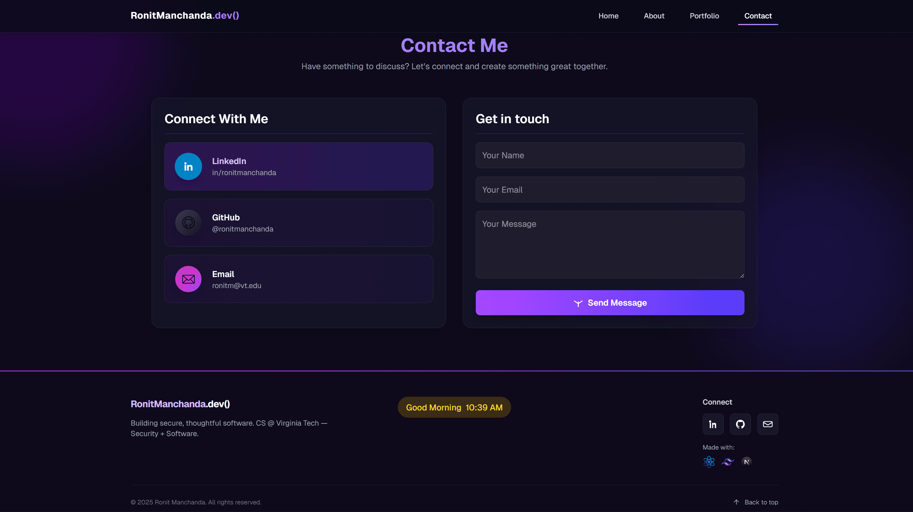Click the Tailwind CSS logo in footer
This screenshot has height=512, width=913.
(728, 461)
